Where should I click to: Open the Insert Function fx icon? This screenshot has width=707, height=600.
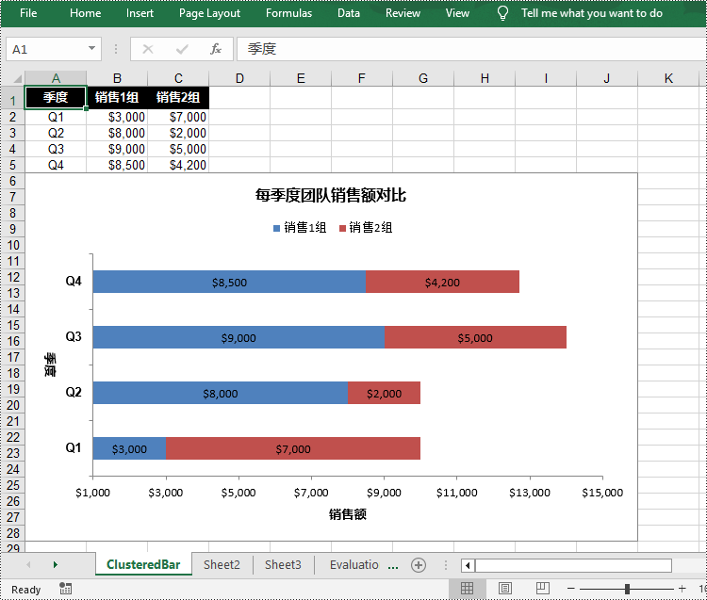pyautogui.click(x=216, y=49)
